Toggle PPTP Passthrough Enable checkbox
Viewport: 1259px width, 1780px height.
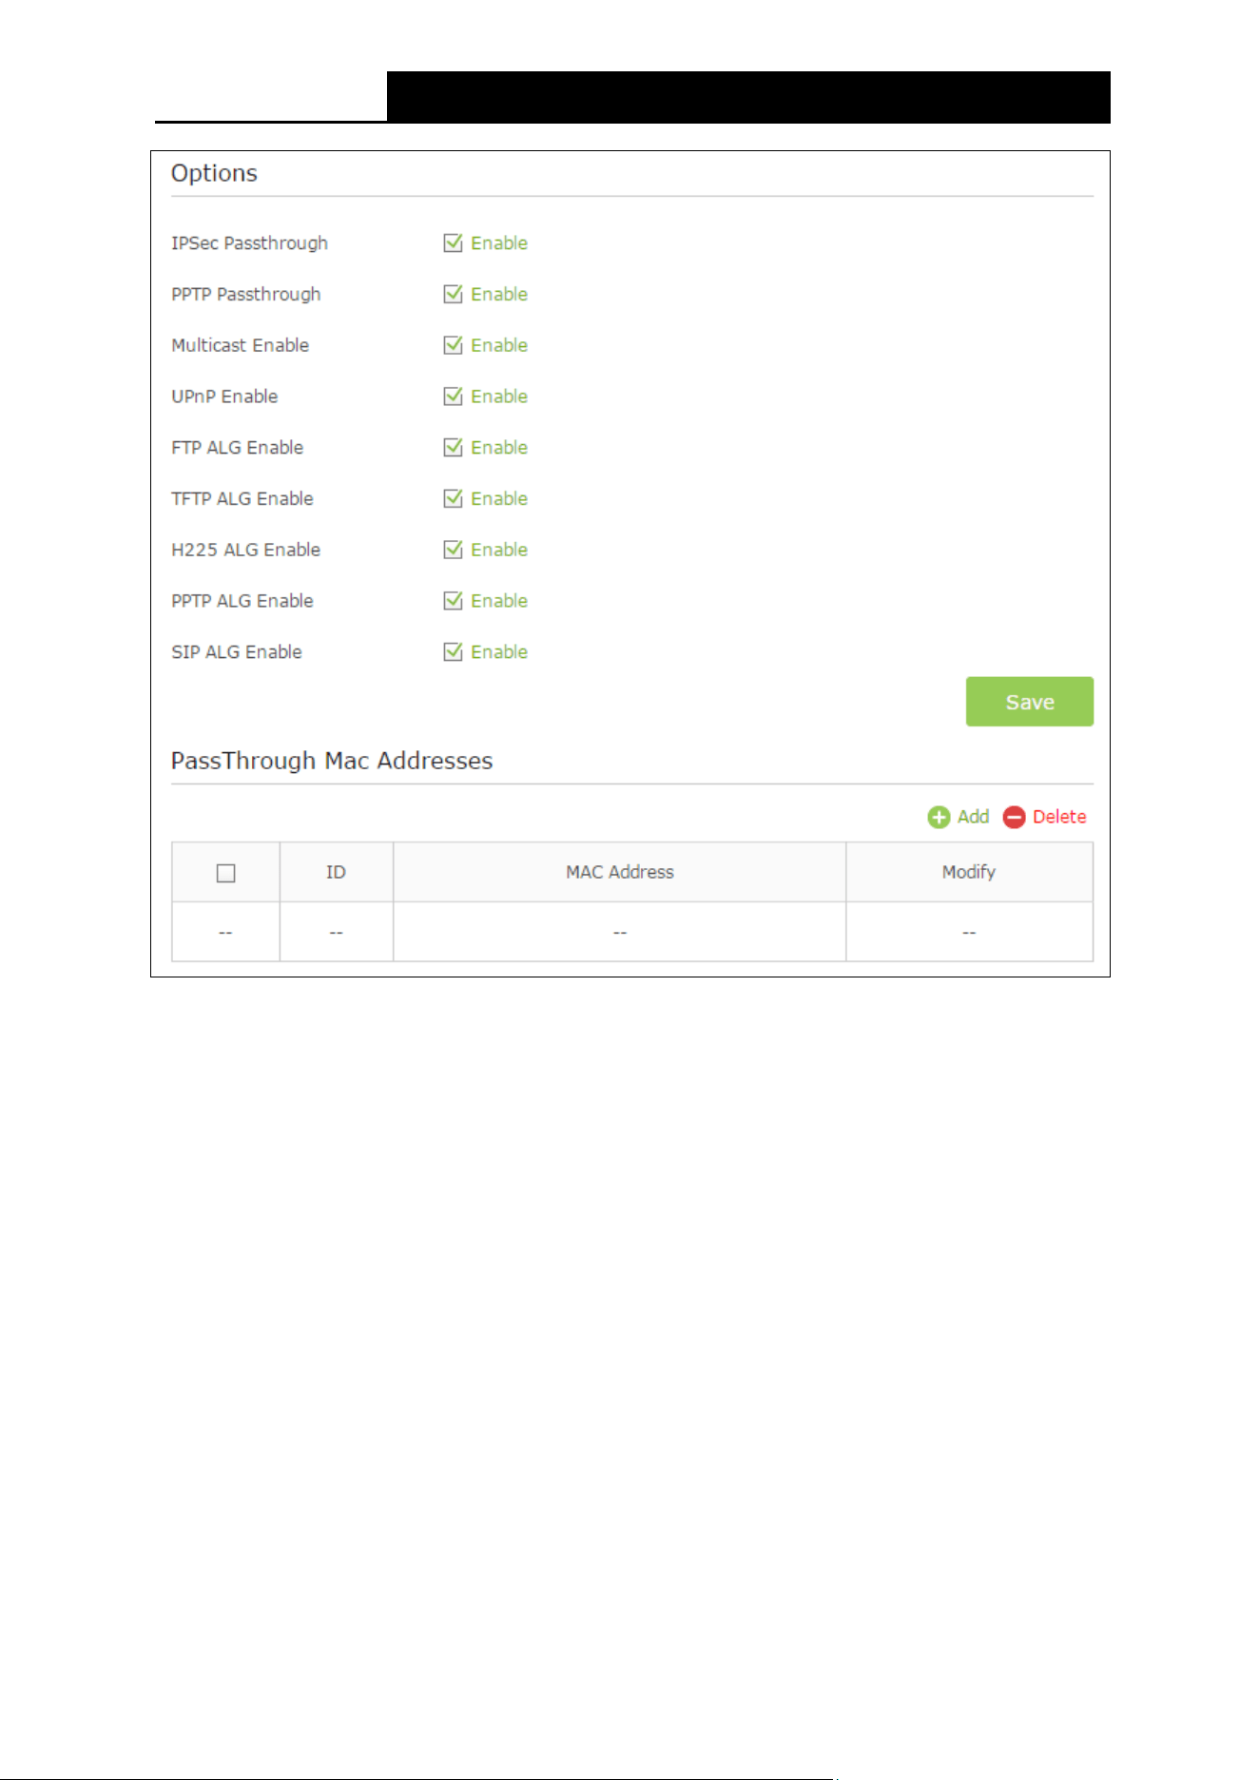click(453, 295)
